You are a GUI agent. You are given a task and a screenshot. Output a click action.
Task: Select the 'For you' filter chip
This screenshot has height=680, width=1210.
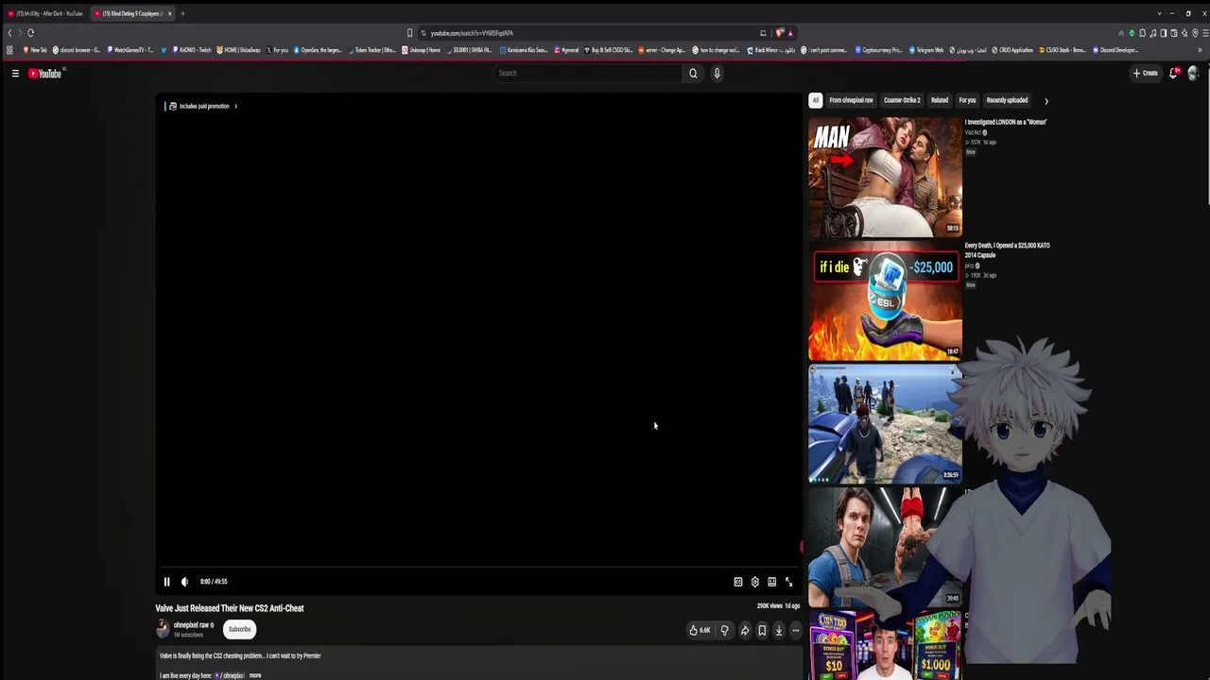pyautogui.click(x=967, y=100)
